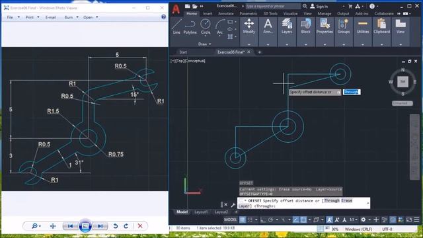Click the search magnifier icon in AutoCAD title bar
The width and height of the screenshot is (423, 238).
(x=305, y=6)
